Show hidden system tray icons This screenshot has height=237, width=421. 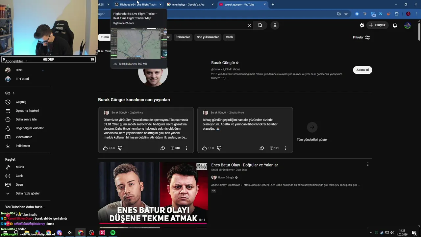[x=371, y=233]
